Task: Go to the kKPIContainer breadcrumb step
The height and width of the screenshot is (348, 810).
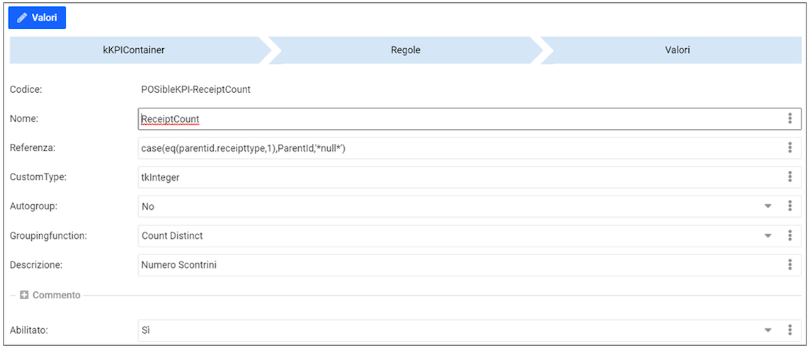Action: [x=135, y=50]
